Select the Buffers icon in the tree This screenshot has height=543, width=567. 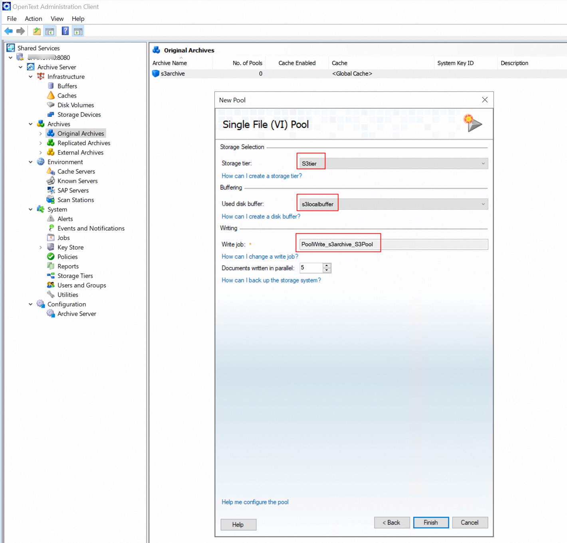click(x=51, y=86)
